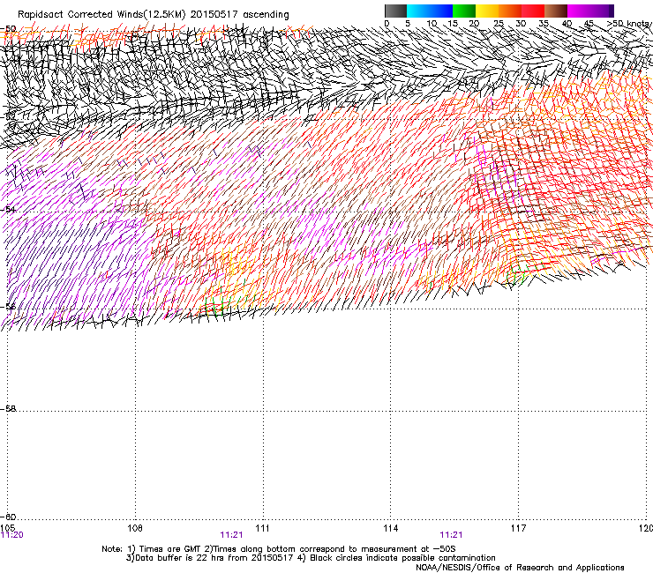Click the longitude label 114
This screenshot has width=653, height=573.
point(390,528)
